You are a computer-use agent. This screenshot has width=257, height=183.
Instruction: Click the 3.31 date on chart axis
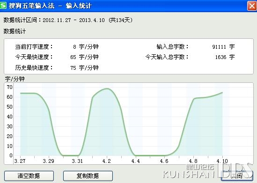tap(77, 161)
